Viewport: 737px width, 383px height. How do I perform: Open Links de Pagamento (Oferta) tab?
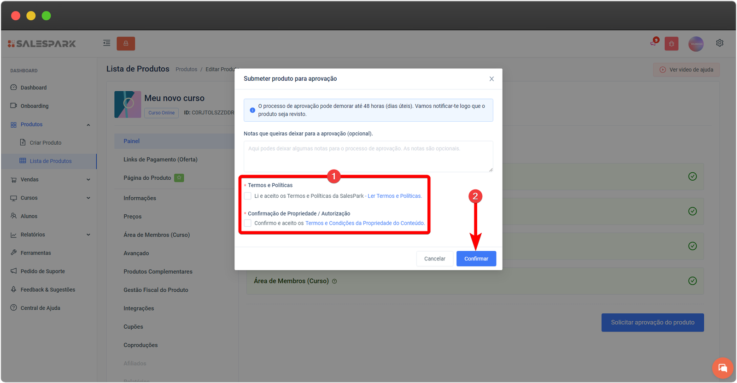tap(160, 159)
